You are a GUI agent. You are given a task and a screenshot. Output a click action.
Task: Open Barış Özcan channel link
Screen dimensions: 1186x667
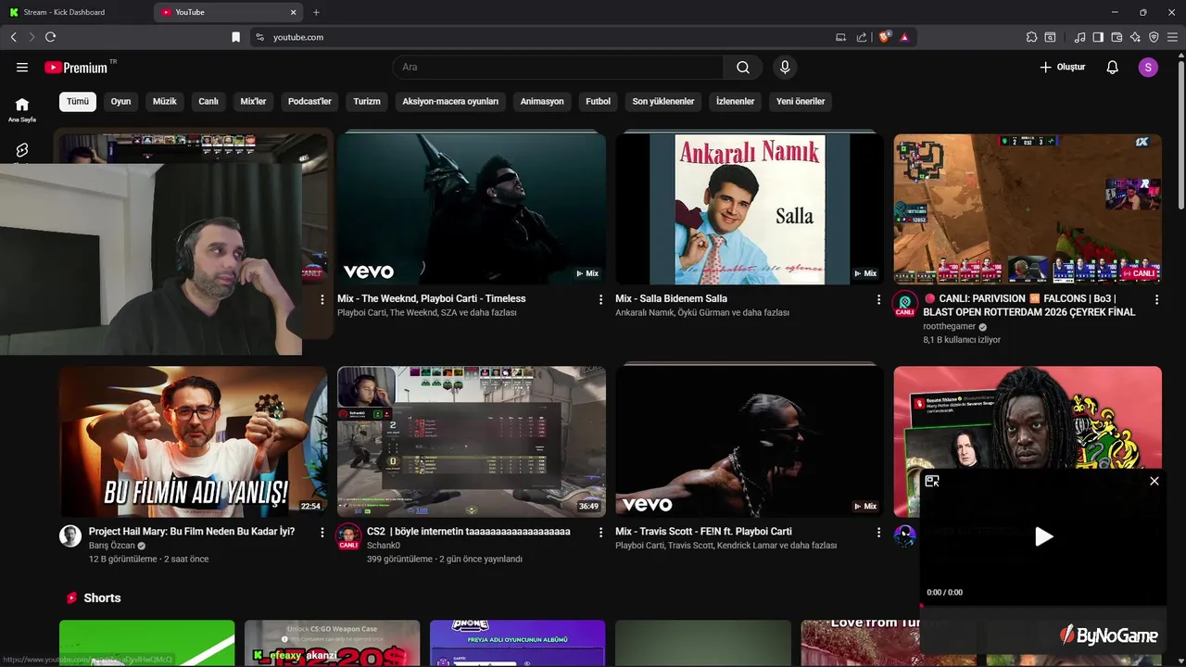(111, 546)
